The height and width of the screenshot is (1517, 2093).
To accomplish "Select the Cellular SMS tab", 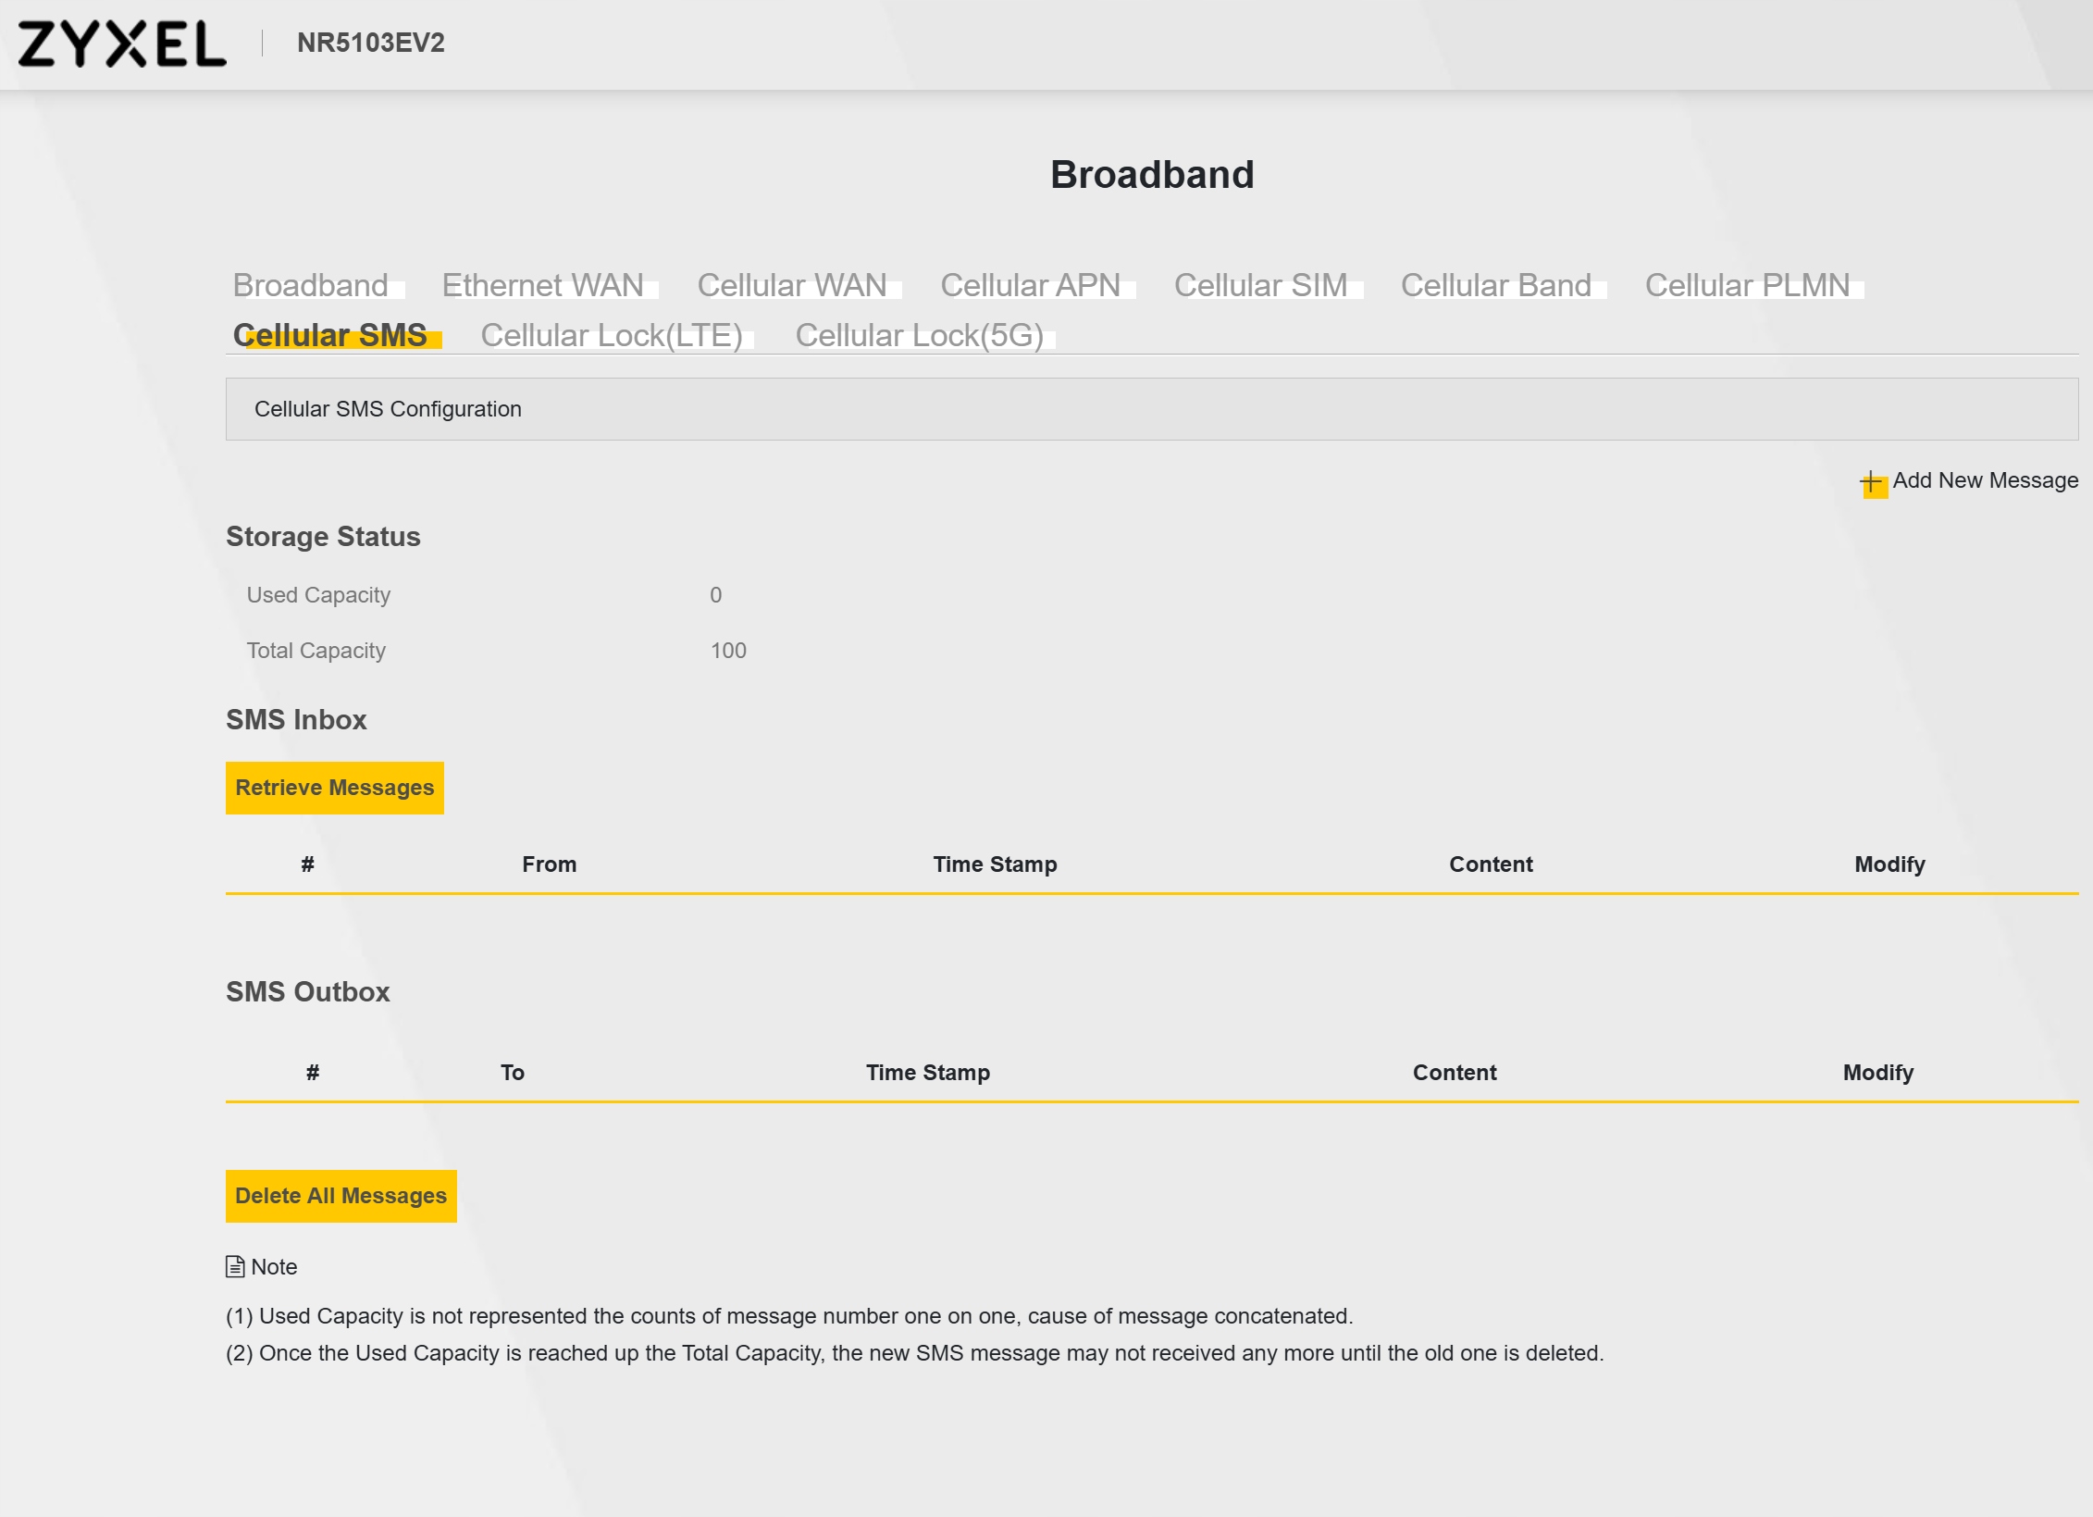I will point(330,335).
